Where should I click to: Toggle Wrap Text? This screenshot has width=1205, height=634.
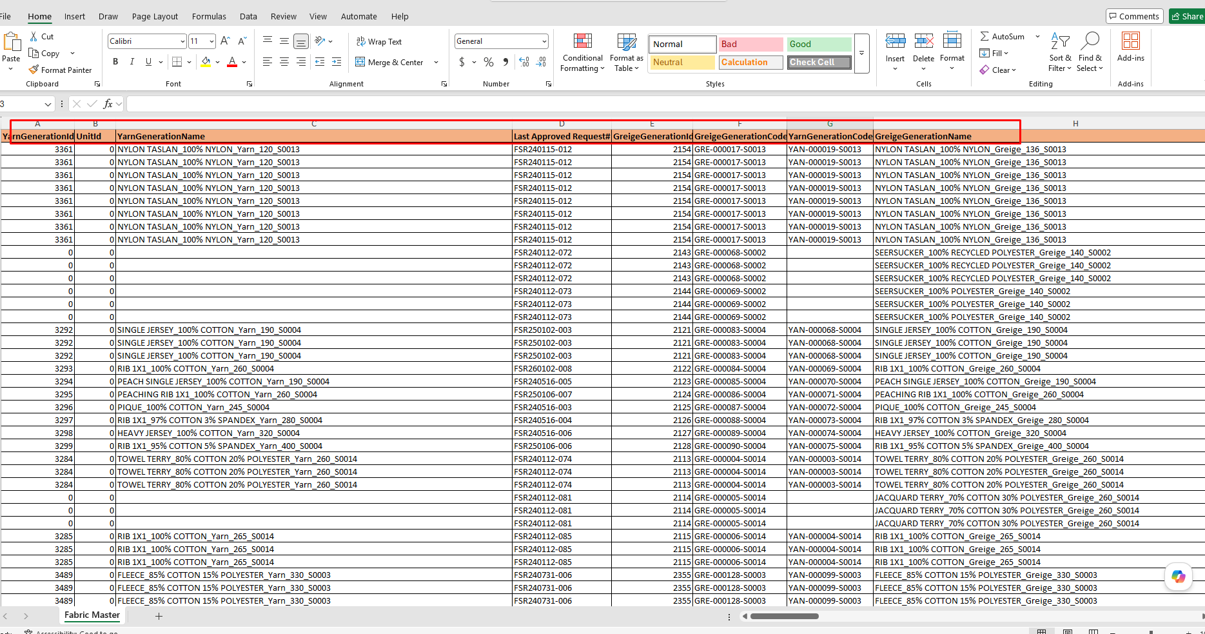click(379, 41)
